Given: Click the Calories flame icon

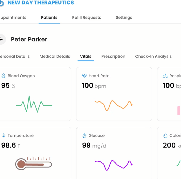Looking at the screenshot, I should pyautogui.click(x=165, y=136).
